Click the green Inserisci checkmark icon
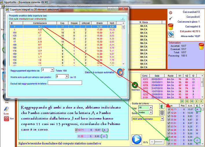Viewport: 205px width, 147px height. (135, 85)
